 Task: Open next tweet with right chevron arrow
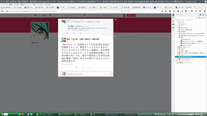[115, 36]
